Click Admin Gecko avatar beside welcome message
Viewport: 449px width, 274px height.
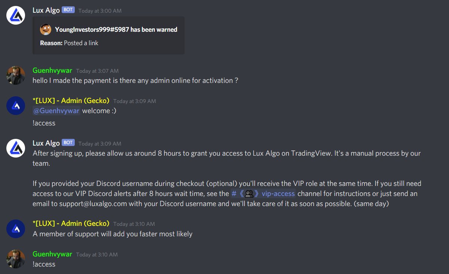[x=16, y=106]
